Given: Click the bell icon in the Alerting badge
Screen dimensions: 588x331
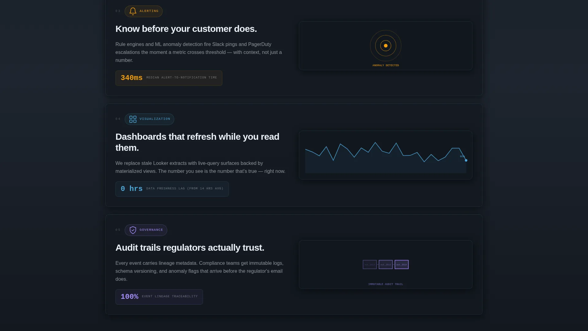Looking at the screenshot, I should [133, 11].
